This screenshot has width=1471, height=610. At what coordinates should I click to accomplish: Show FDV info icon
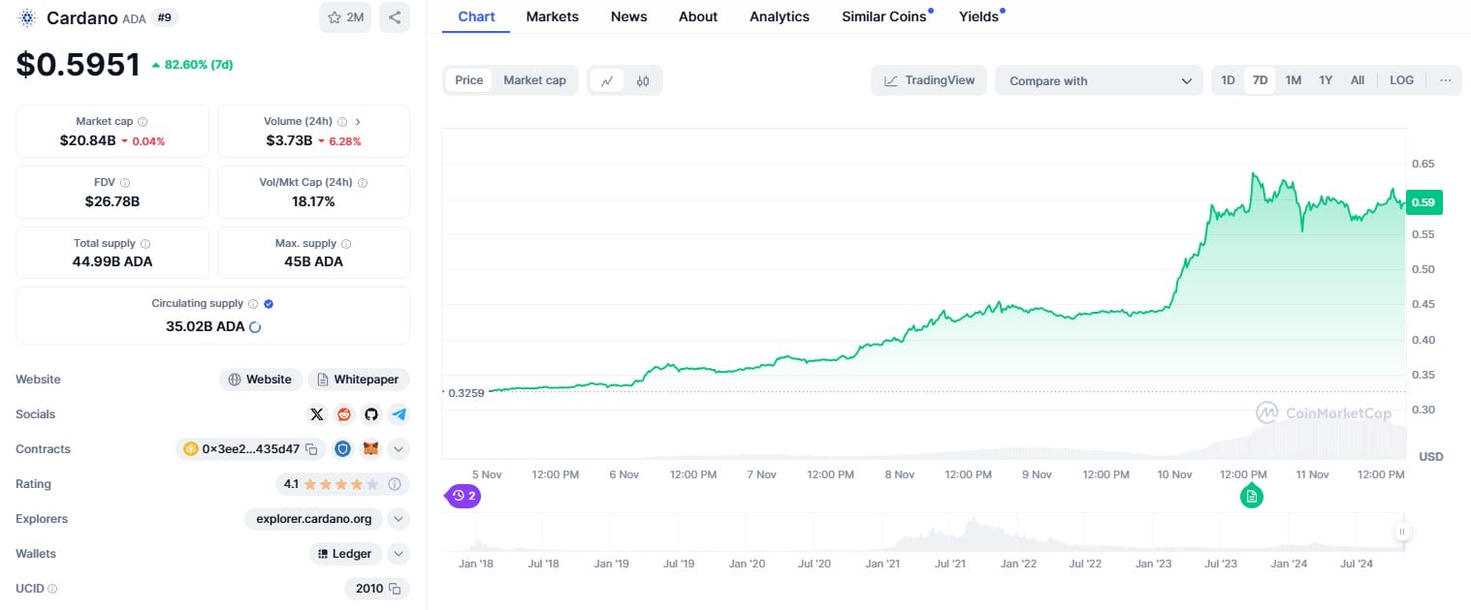click(125, 182)
